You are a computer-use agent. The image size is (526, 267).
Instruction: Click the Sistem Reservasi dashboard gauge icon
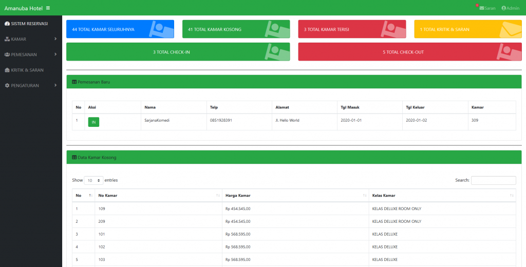(7, 24)
